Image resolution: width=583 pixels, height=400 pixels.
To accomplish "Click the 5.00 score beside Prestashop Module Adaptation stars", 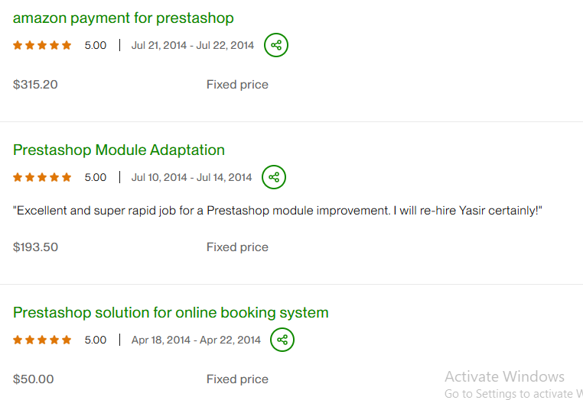I will point(96,177).
